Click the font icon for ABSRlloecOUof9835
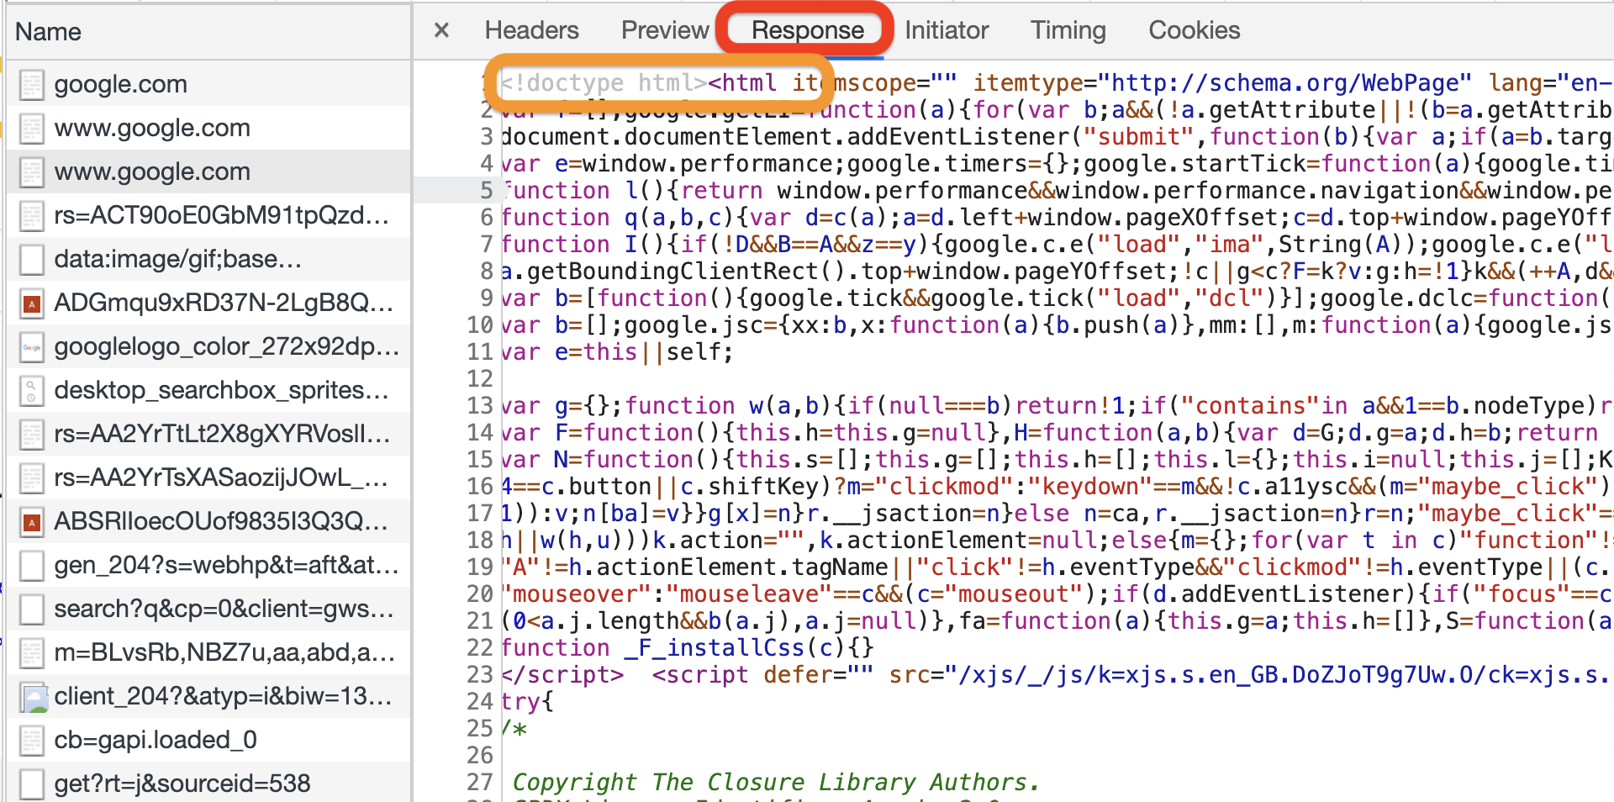This screenshot has height=802, width=1614. click(x=32, y=522)
